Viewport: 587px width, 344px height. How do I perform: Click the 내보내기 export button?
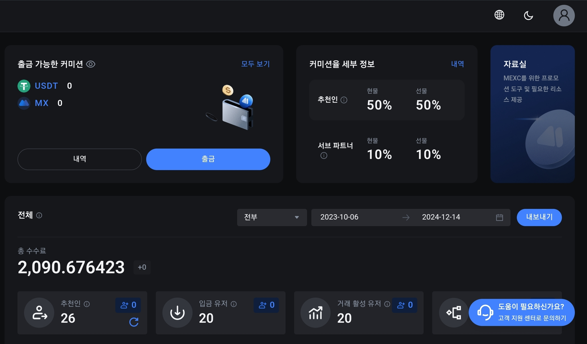[x=539, y=217]
